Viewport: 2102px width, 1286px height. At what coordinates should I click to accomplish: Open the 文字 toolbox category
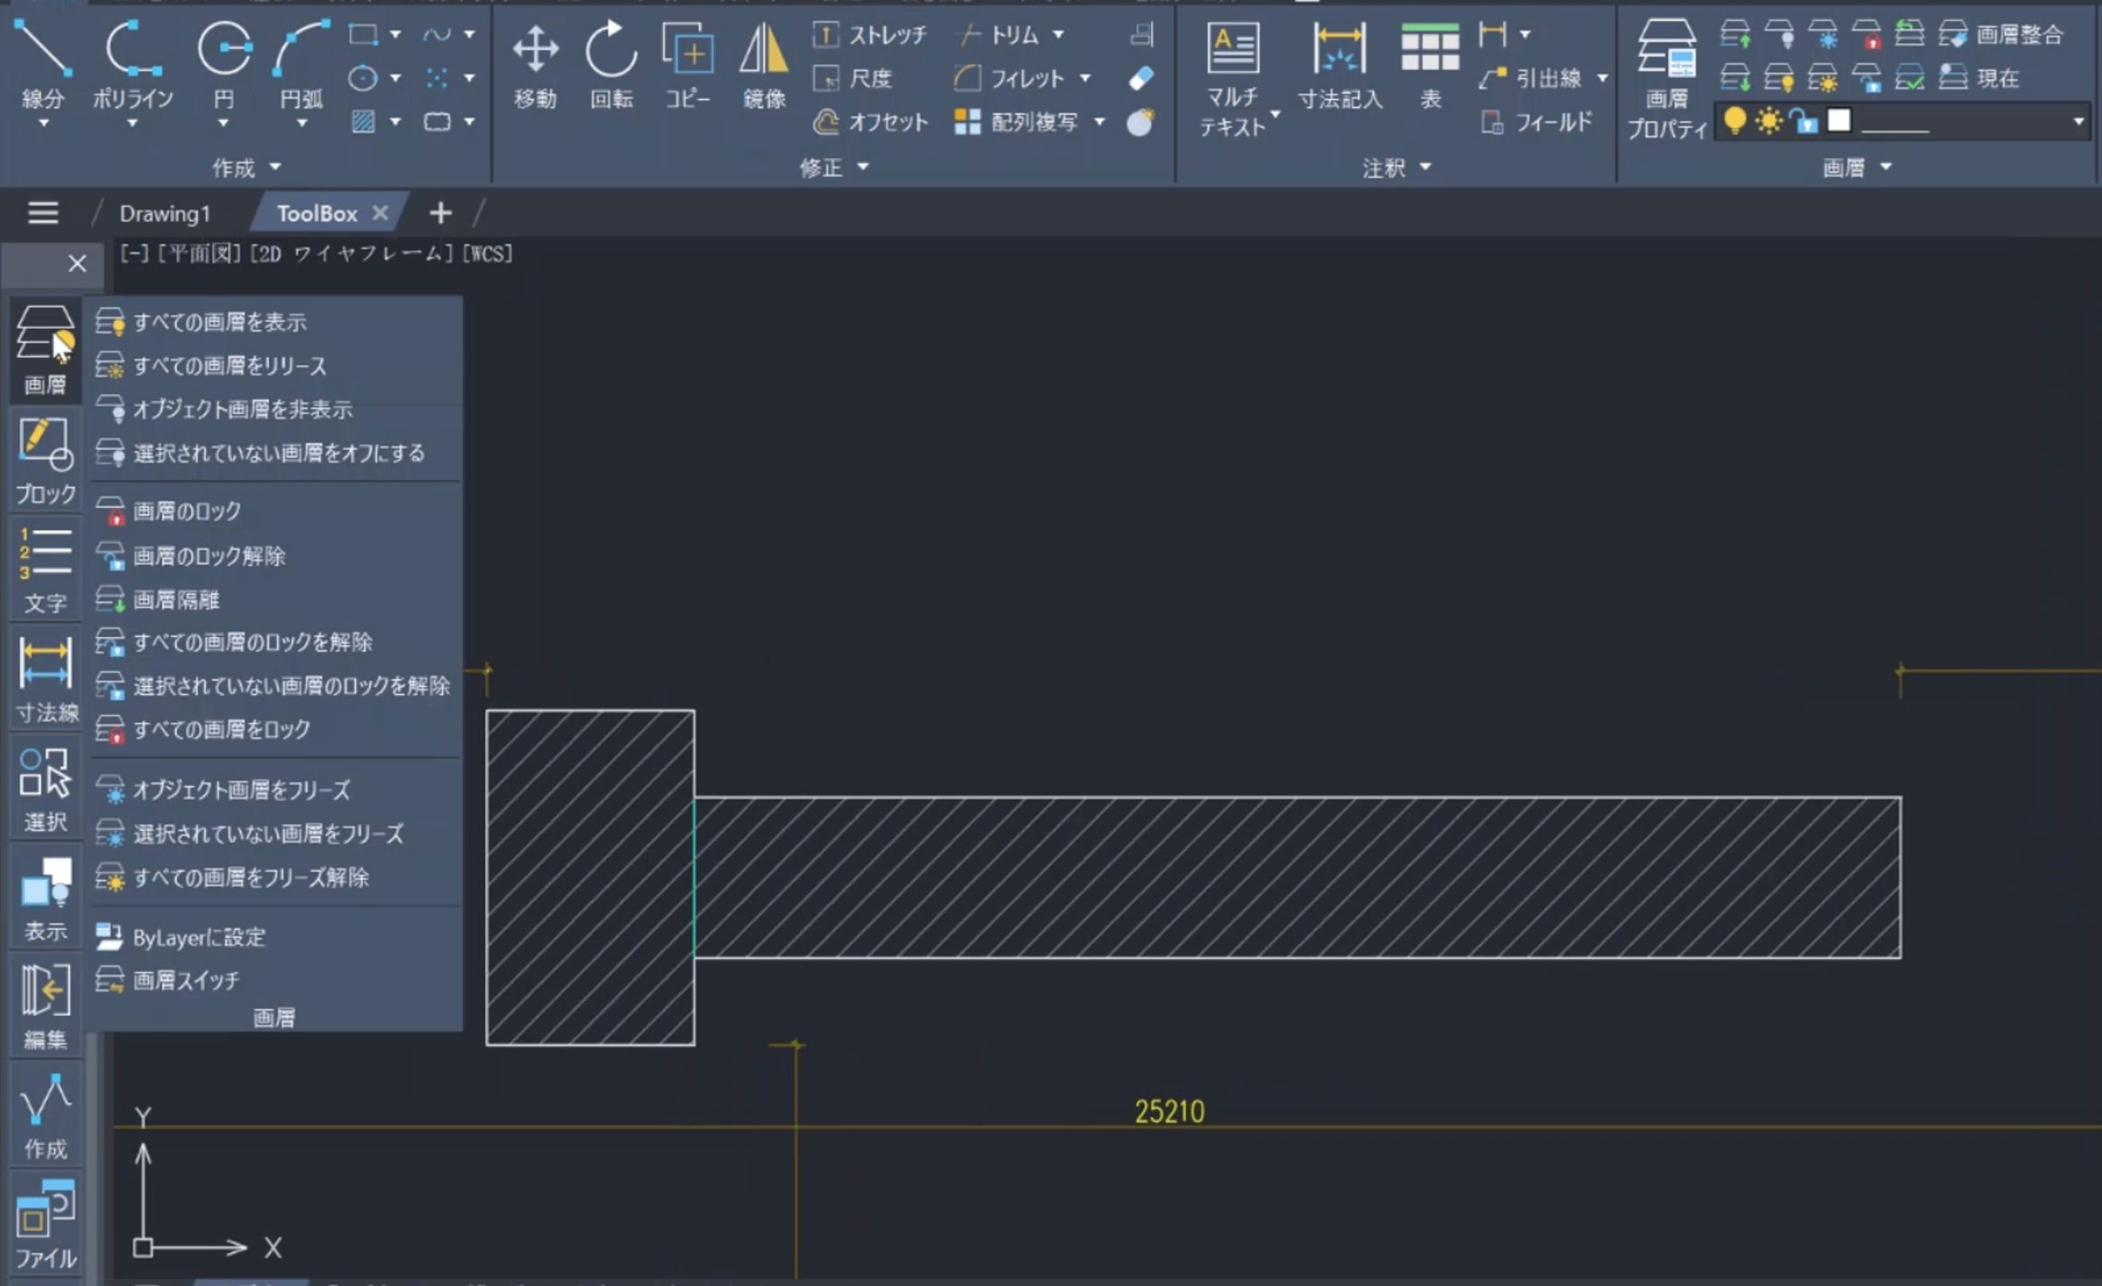[45, 569]
